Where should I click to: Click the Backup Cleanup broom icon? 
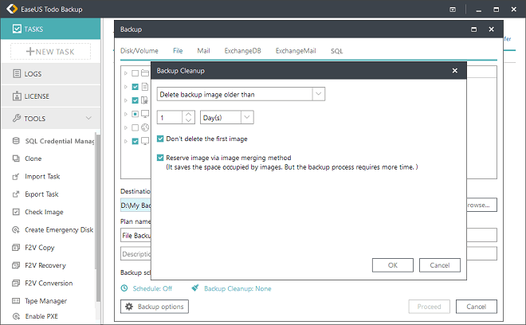(x=195, y=288)
